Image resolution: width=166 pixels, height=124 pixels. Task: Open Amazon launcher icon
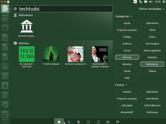click(x=5, y=85)
